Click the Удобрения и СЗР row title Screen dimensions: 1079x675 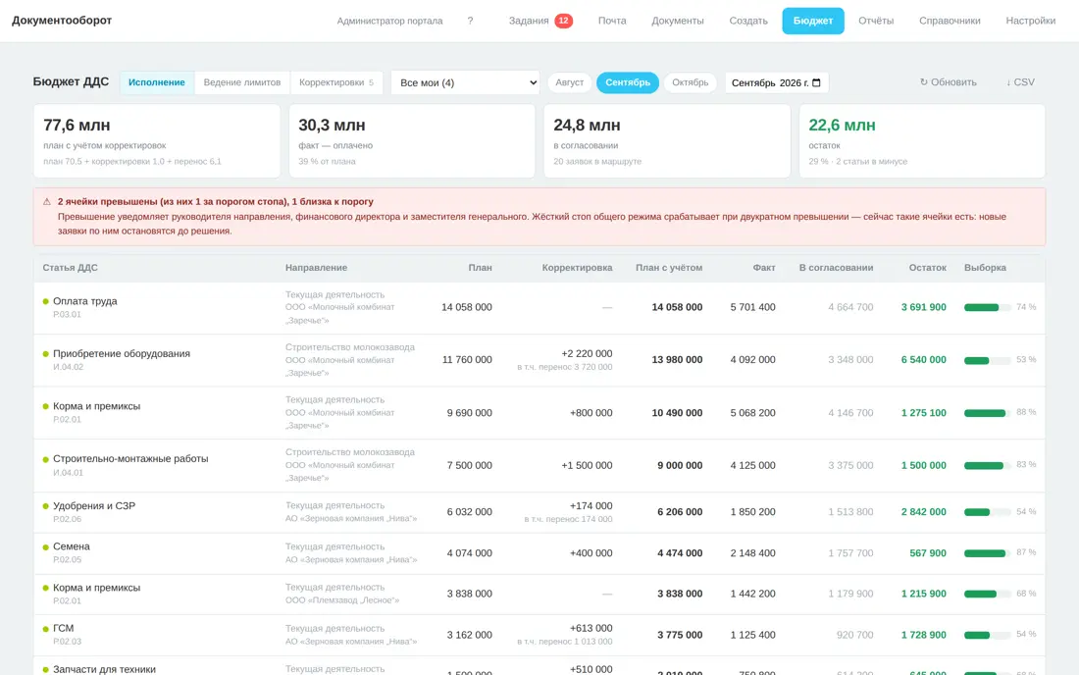pos(94,505)
